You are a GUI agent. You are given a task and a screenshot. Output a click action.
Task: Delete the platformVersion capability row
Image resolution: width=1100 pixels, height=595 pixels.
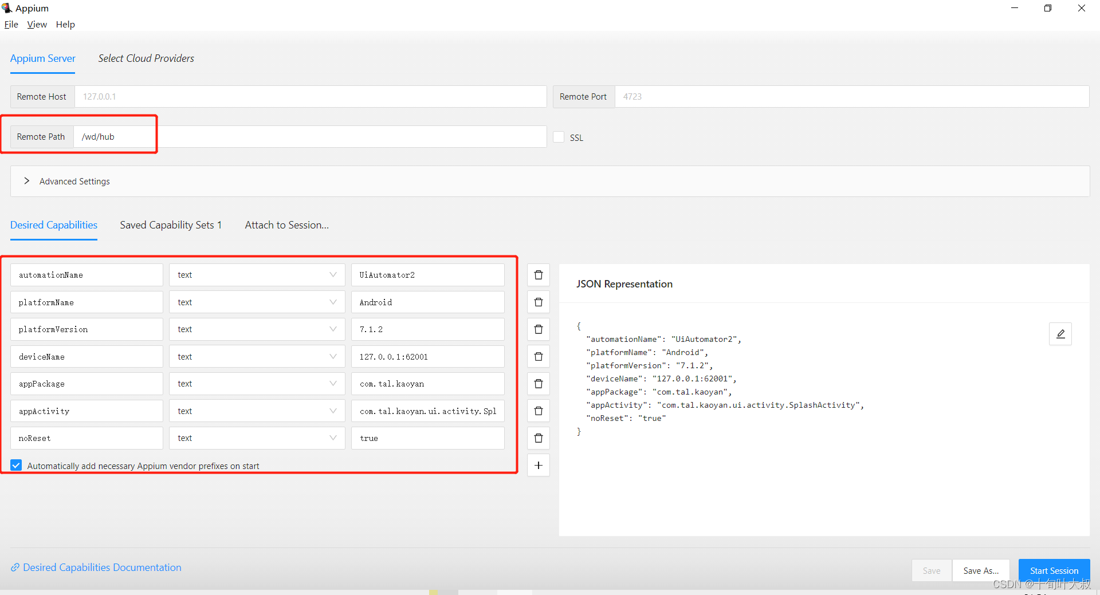(x=538, y=329)
